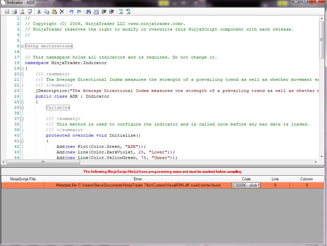Open Print Preview from toolbar
The image size is (327, 246).
pyautogui.click(x=22, y=11)
